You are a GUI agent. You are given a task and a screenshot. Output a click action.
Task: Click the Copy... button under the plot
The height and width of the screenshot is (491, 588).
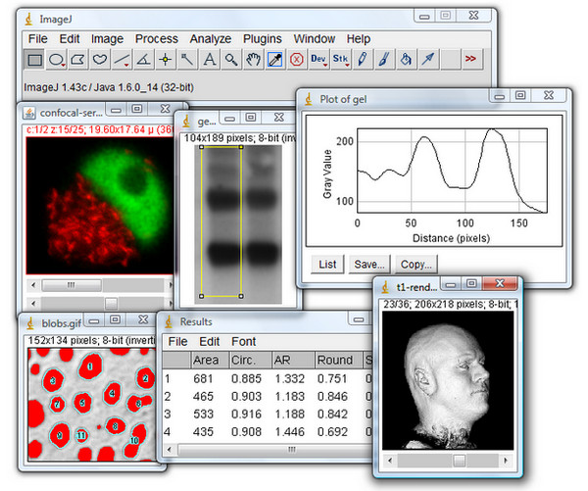click(416, 264)
